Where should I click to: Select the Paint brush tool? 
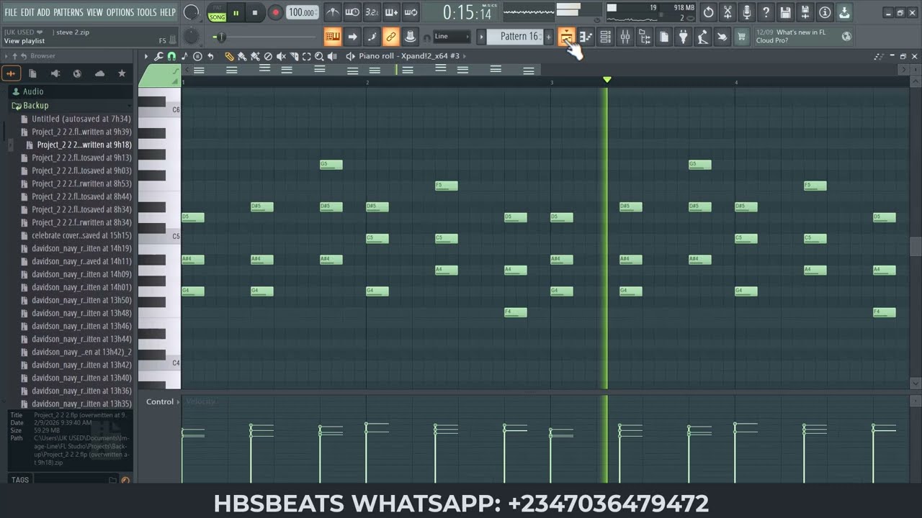(242, 56)
